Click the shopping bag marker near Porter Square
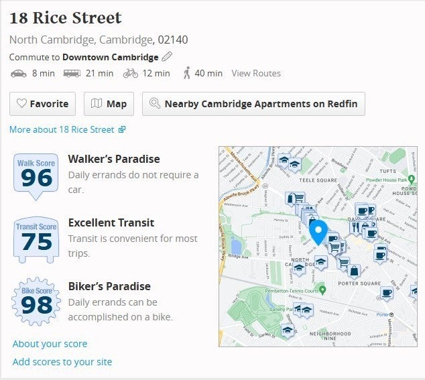This screenshot has width=425, height=380. click(354, 271)
